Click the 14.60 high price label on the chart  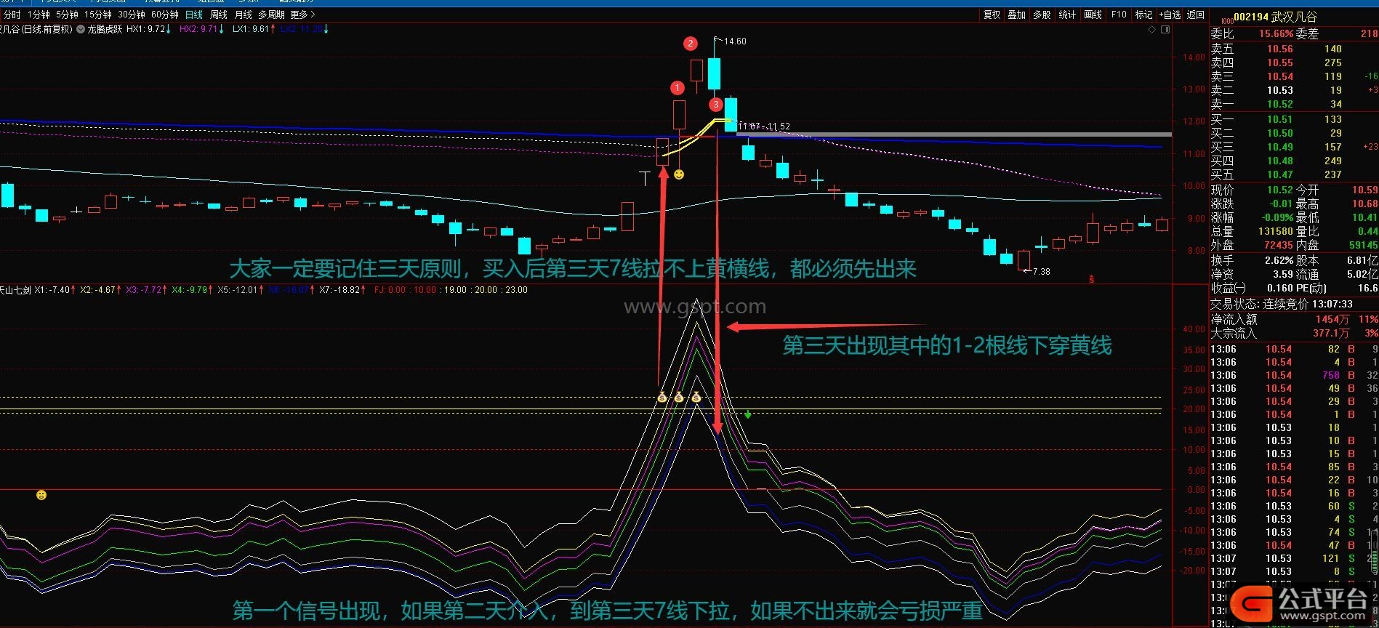click(735, 41)
